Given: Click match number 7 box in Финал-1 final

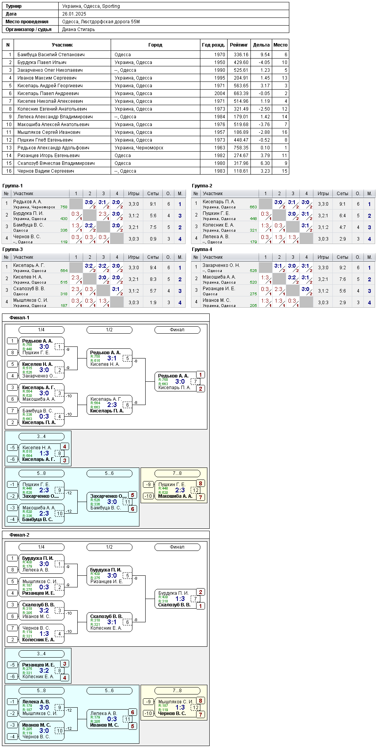Looking at the screenshot, I should (195, 382).
